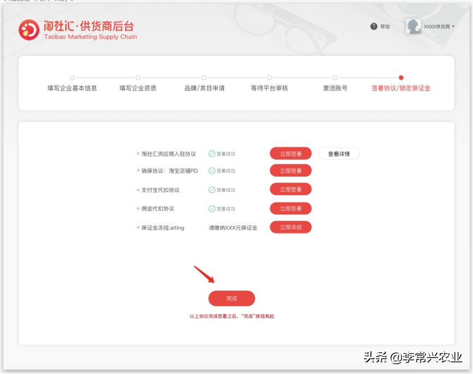Screen dimensions: 473x374
Task: Click the 完成 button
Action: coord(232,298)
